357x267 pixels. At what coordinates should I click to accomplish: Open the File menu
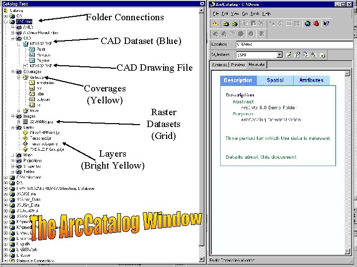click(x=216, y=14)
